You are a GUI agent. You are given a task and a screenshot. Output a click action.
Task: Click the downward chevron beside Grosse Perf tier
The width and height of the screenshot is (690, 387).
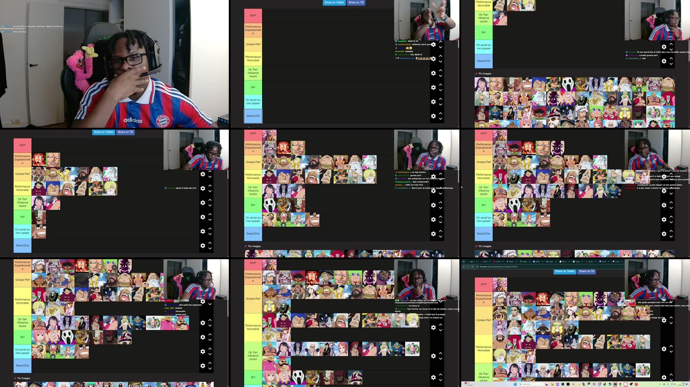(440, 47)
